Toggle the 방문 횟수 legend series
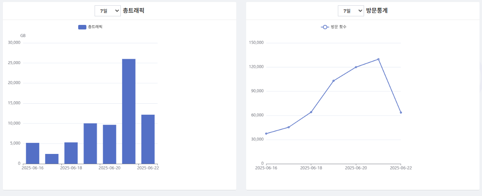 [x=339, y=27]
